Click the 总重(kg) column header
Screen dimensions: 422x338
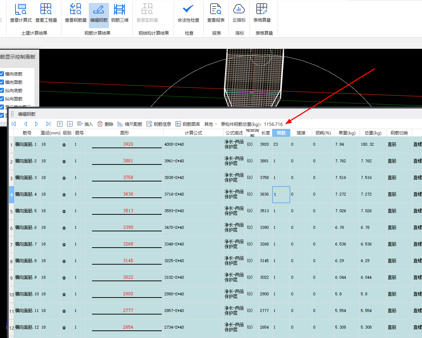tap(373, 133)
